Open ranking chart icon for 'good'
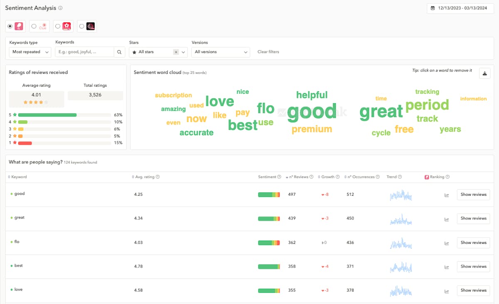The width and height of the screenshot is (499, 304). pos(447,195)
